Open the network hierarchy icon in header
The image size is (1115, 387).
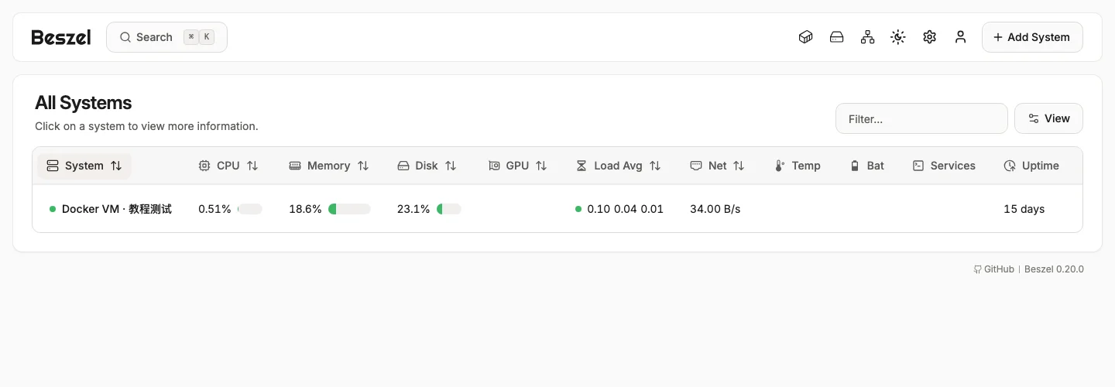pos(867,37)
